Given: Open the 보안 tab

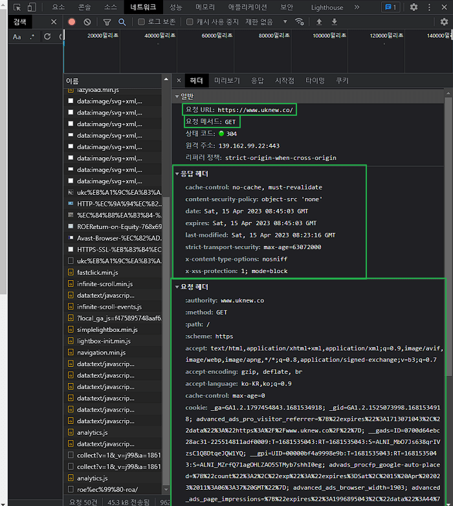Looking at the screenshot, I should [x=287, y=7].
